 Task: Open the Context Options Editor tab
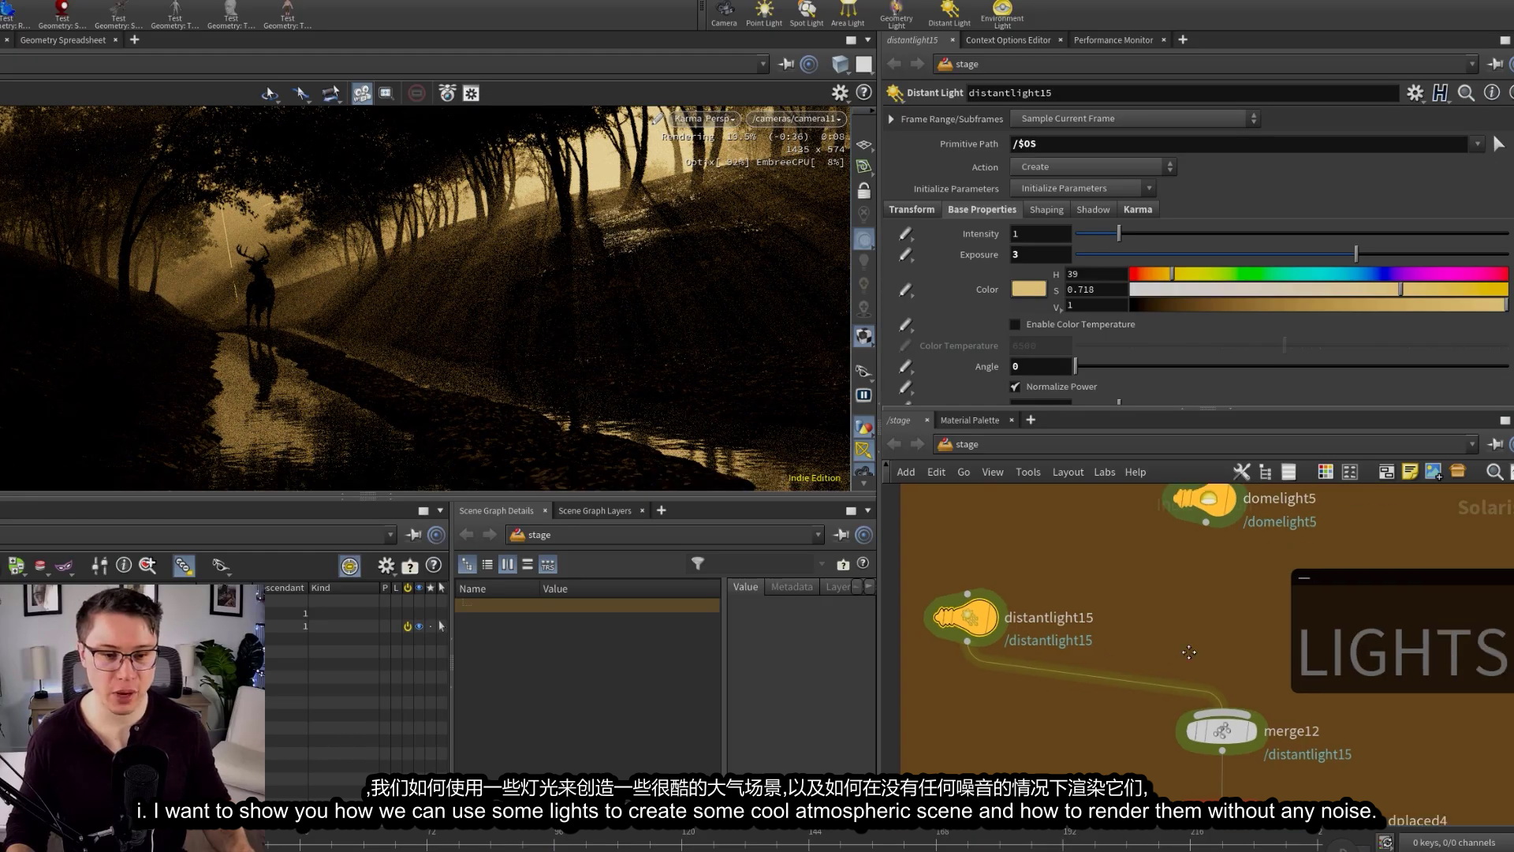(x=1008, y=40)
